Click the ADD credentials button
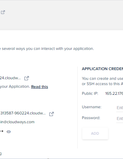 pyautogui.click(x=95, y=133)
